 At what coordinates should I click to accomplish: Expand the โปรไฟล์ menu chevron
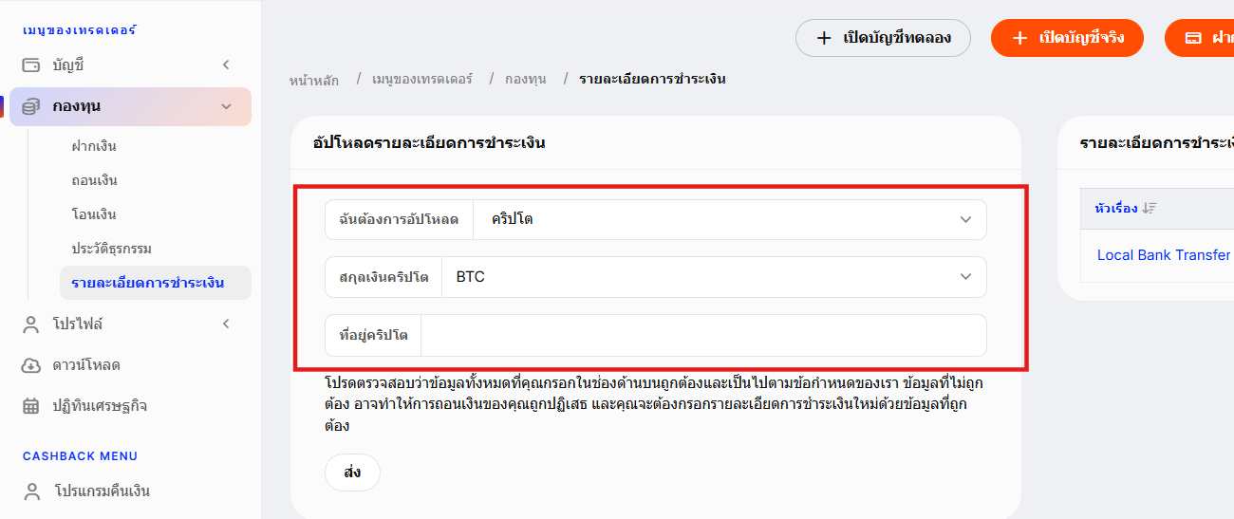click(226, 324)
